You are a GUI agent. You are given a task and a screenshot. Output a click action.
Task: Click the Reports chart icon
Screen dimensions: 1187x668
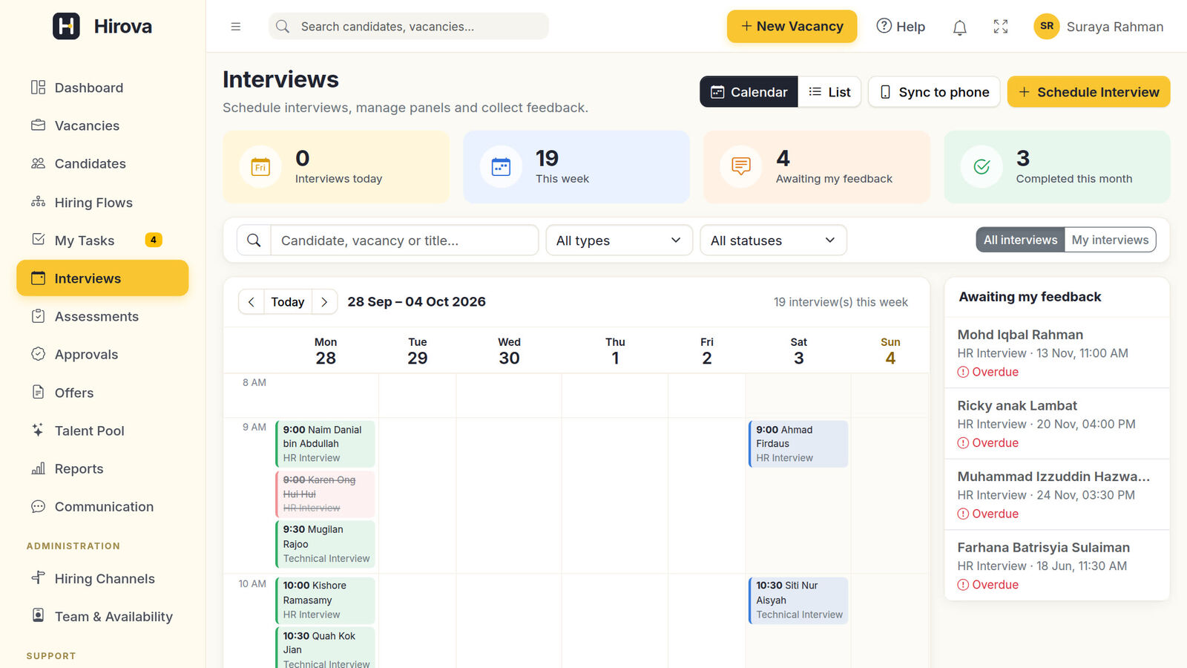click(x=39, y=468)
